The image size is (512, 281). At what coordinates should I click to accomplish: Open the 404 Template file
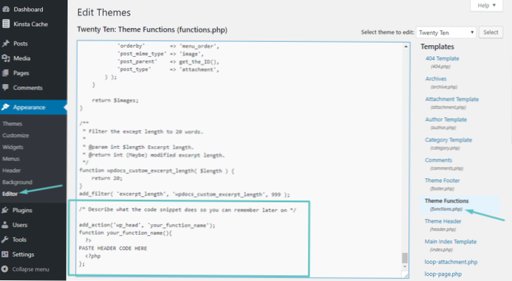click(442, 58)
